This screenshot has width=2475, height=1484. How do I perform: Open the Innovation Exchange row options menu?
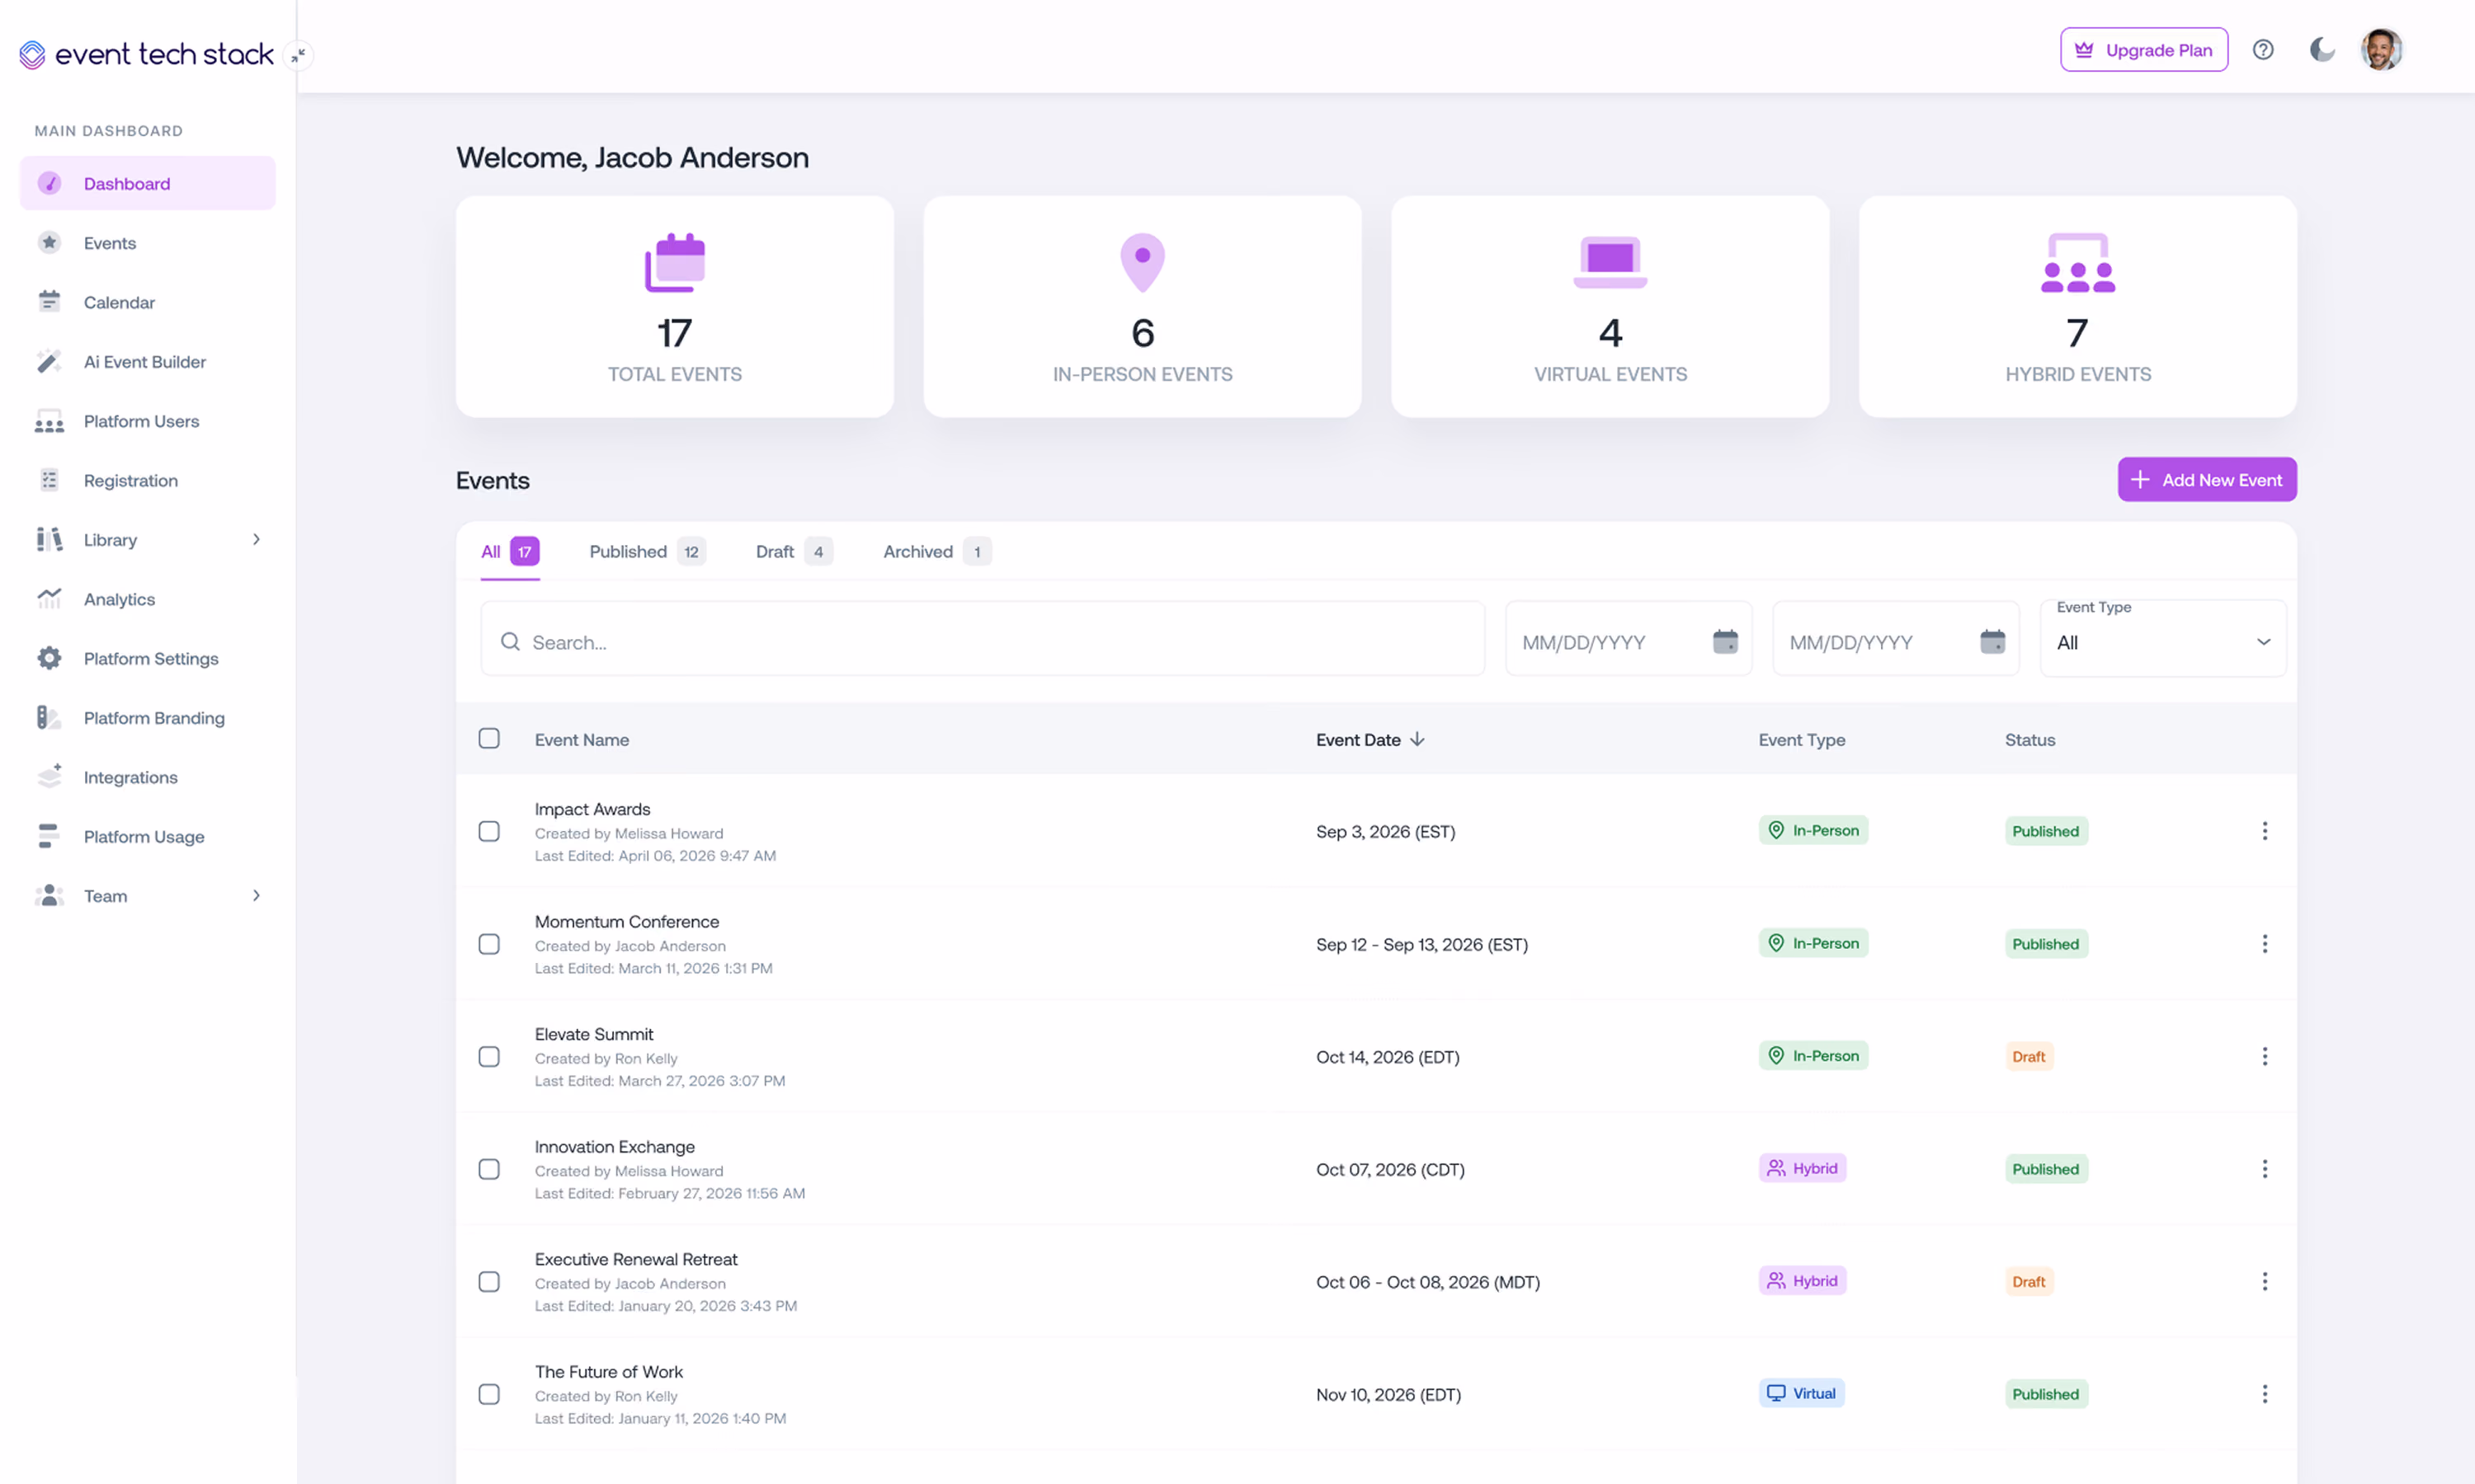(2264, 1169)
